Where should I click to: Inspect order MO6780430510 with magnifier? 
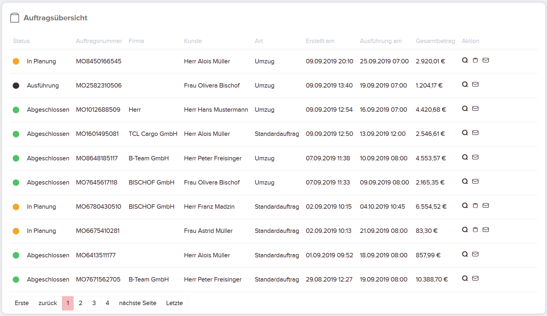click(465, 205)
